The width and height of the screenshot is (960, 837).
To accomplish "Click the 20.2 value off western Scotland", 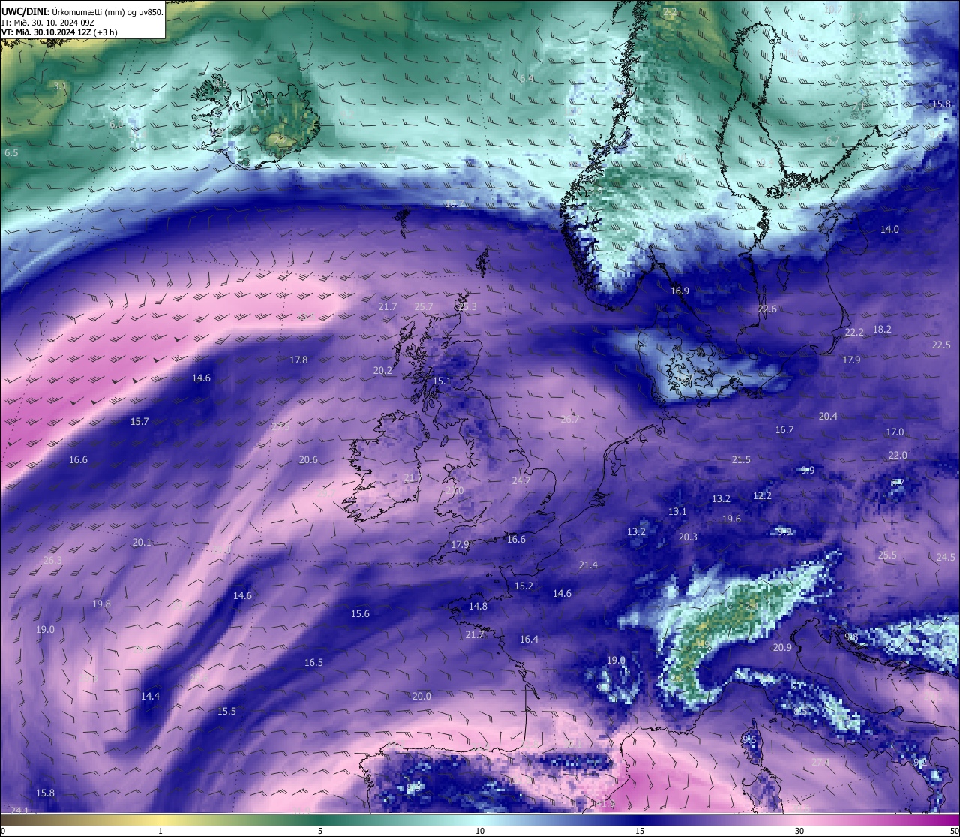I will 382,370.
